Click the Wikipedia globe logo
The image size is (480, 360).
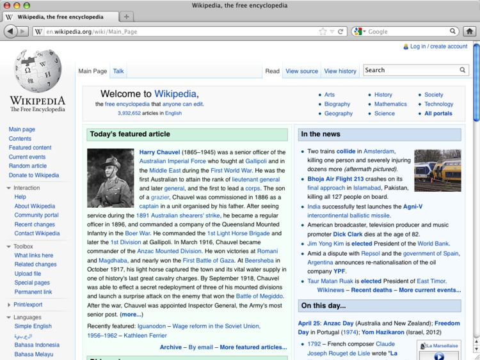click(x=38, y=70)
